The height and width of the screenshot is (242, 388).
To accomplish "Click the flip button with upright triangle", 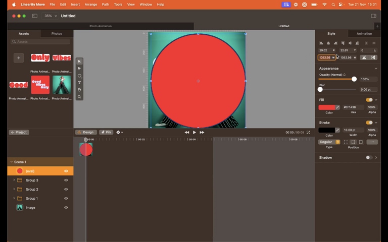I will [364, 57].
